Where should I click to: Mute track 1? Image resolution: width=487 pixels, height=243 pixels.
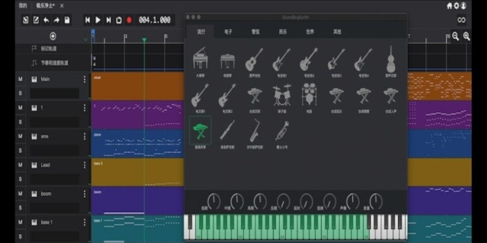click(x=20, y=108)
